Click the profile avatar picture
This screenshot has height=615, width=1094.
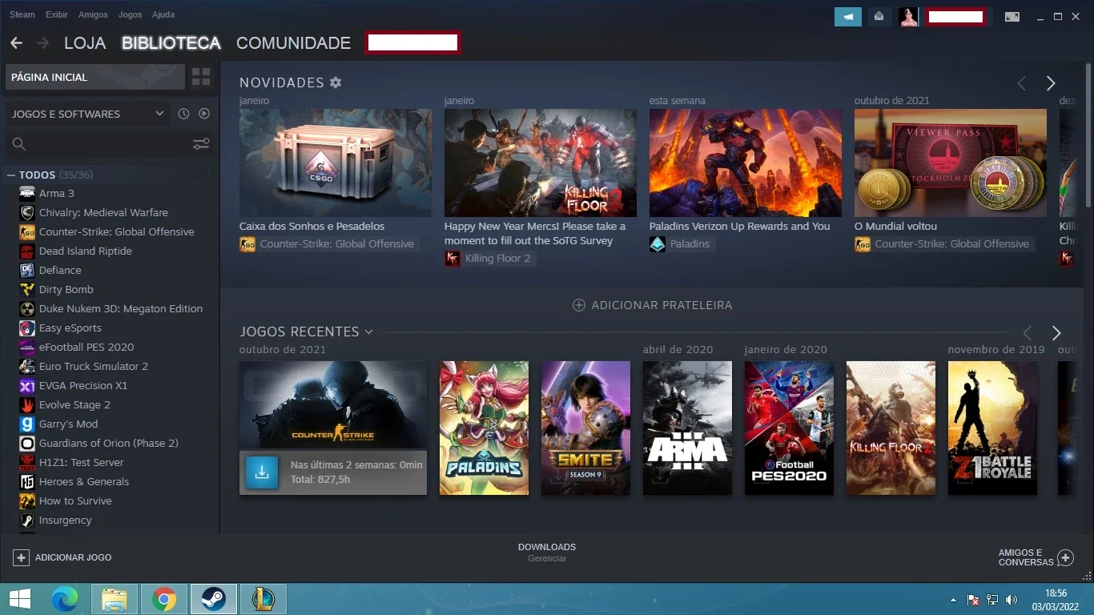tap(909, 17)
